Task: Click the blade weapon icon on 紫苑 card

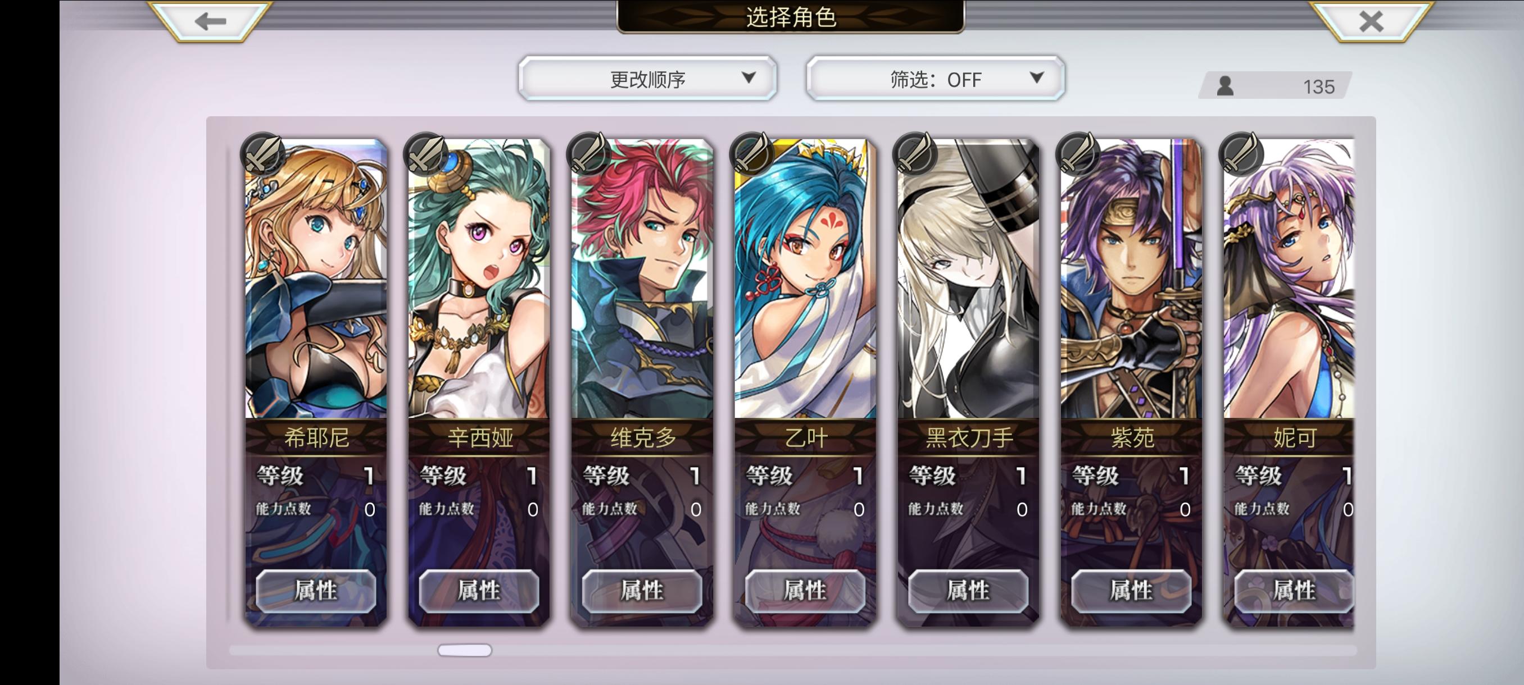Action: coord(1078,155)
